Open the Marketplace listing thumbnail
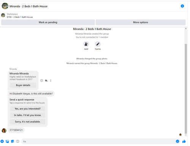Viewport: 190px width, 146px height. (x=3, y=15)
